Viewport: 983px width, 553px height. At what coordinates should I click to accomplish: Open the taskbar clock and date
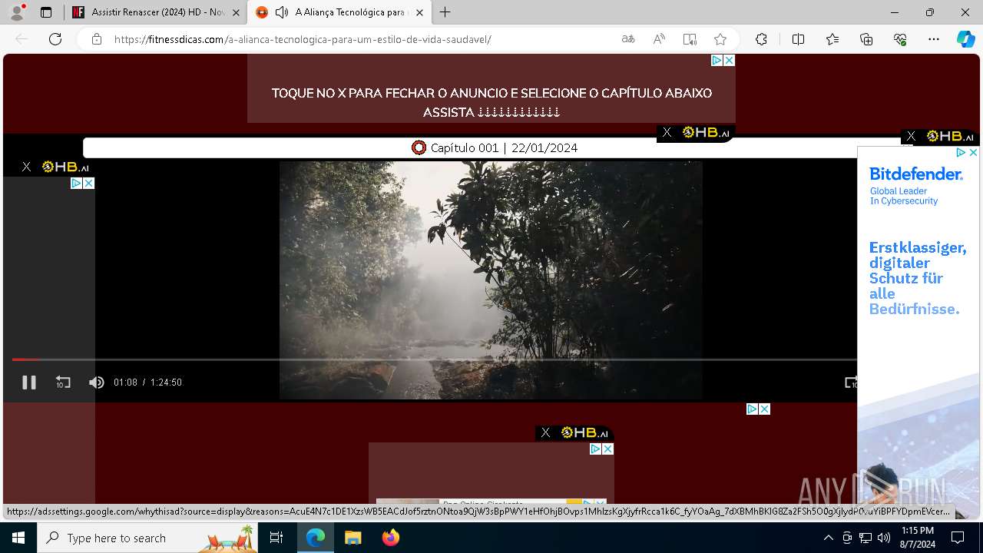(917, 538)
